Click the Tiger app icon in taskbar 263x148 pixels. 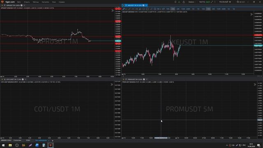pos(51,145)
